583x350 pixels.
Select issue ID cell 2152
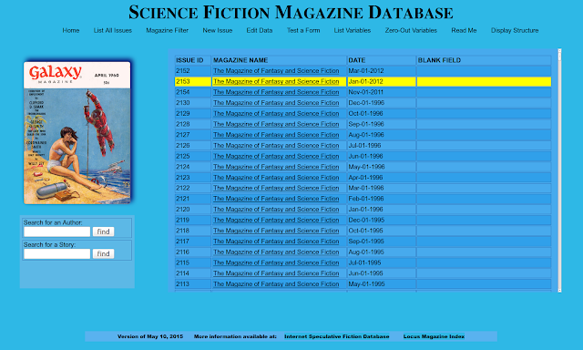tap(193, 71)
